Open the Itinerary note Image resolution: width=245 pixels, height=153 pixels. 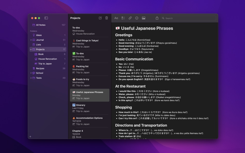90,108
